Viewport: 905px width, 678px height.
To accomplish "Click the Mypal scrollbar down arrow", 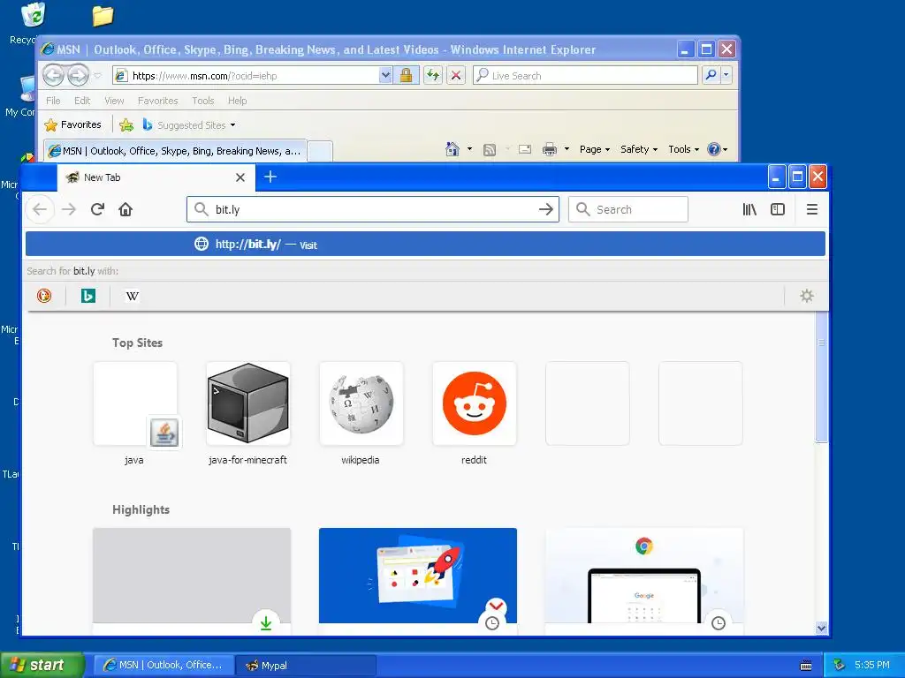I will click(821, 628).
